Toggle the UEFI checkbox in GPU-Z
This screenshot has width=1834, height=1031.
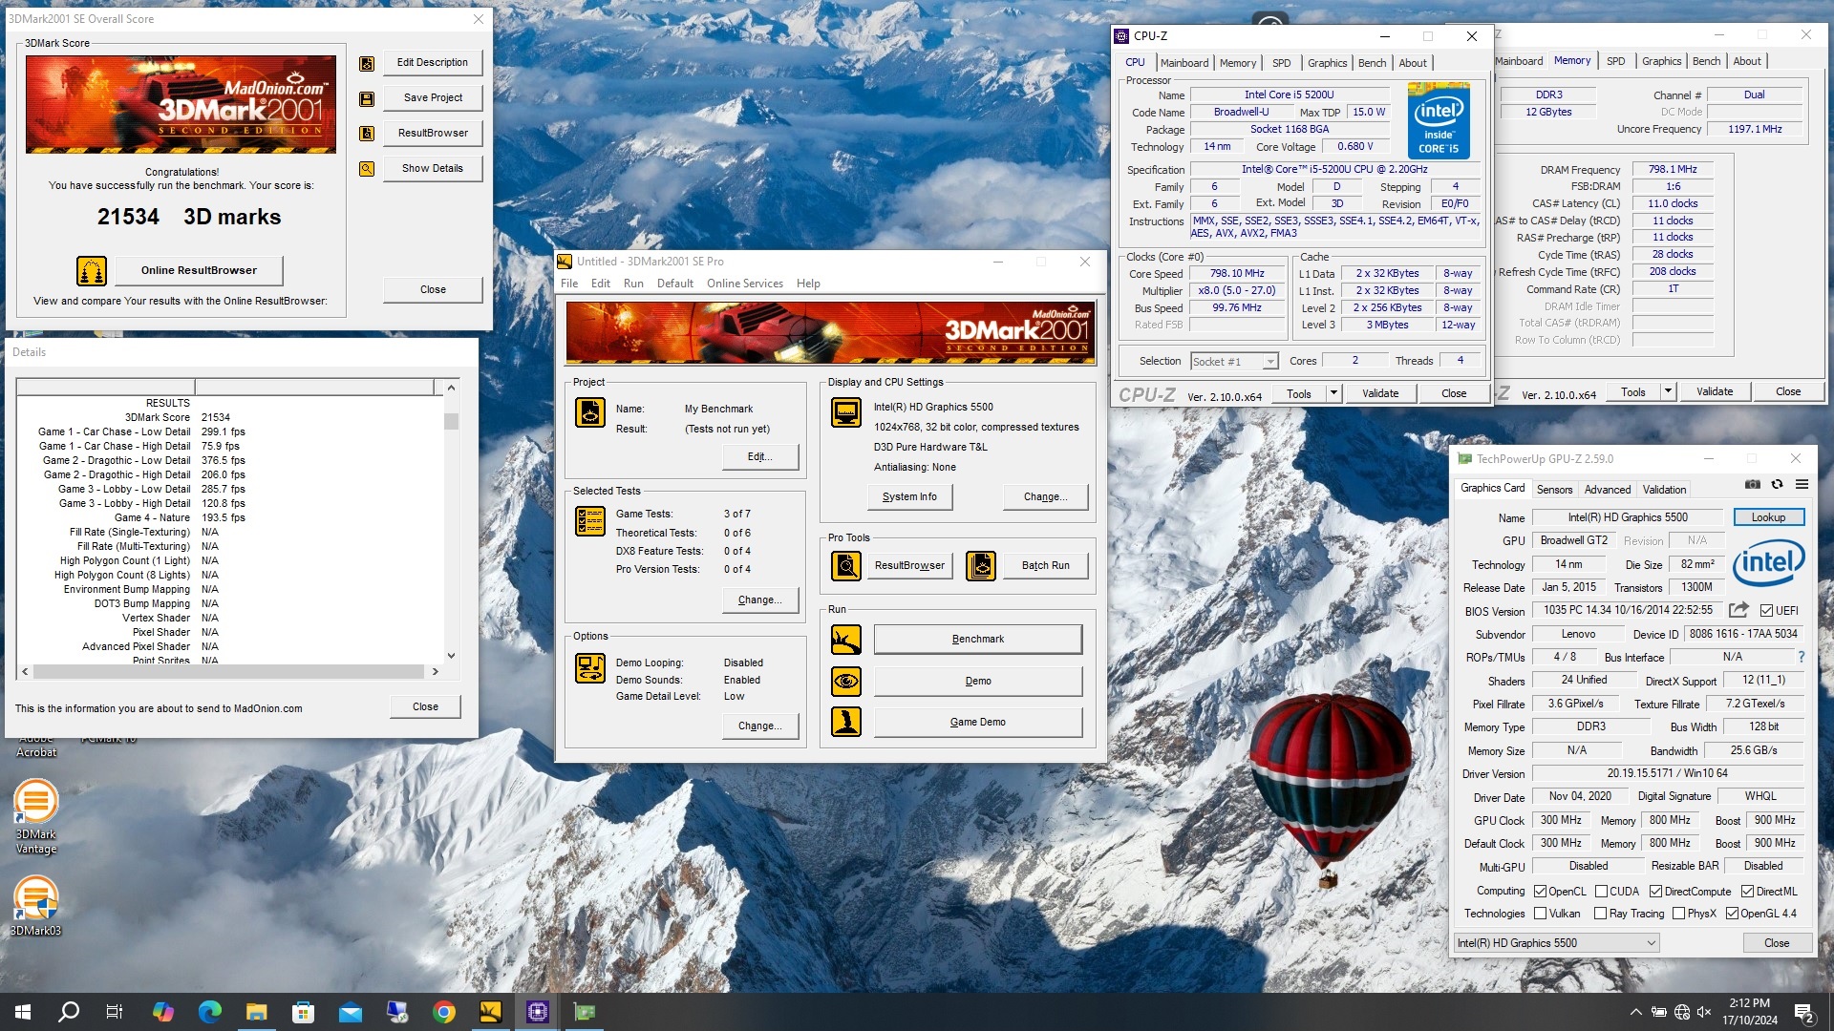[1766, 611]
